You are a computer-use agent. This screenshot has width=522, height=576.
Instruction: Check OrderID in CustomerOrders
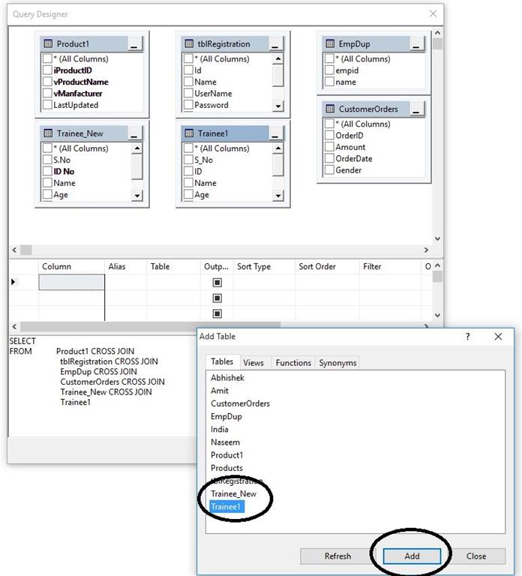point(329,135)
